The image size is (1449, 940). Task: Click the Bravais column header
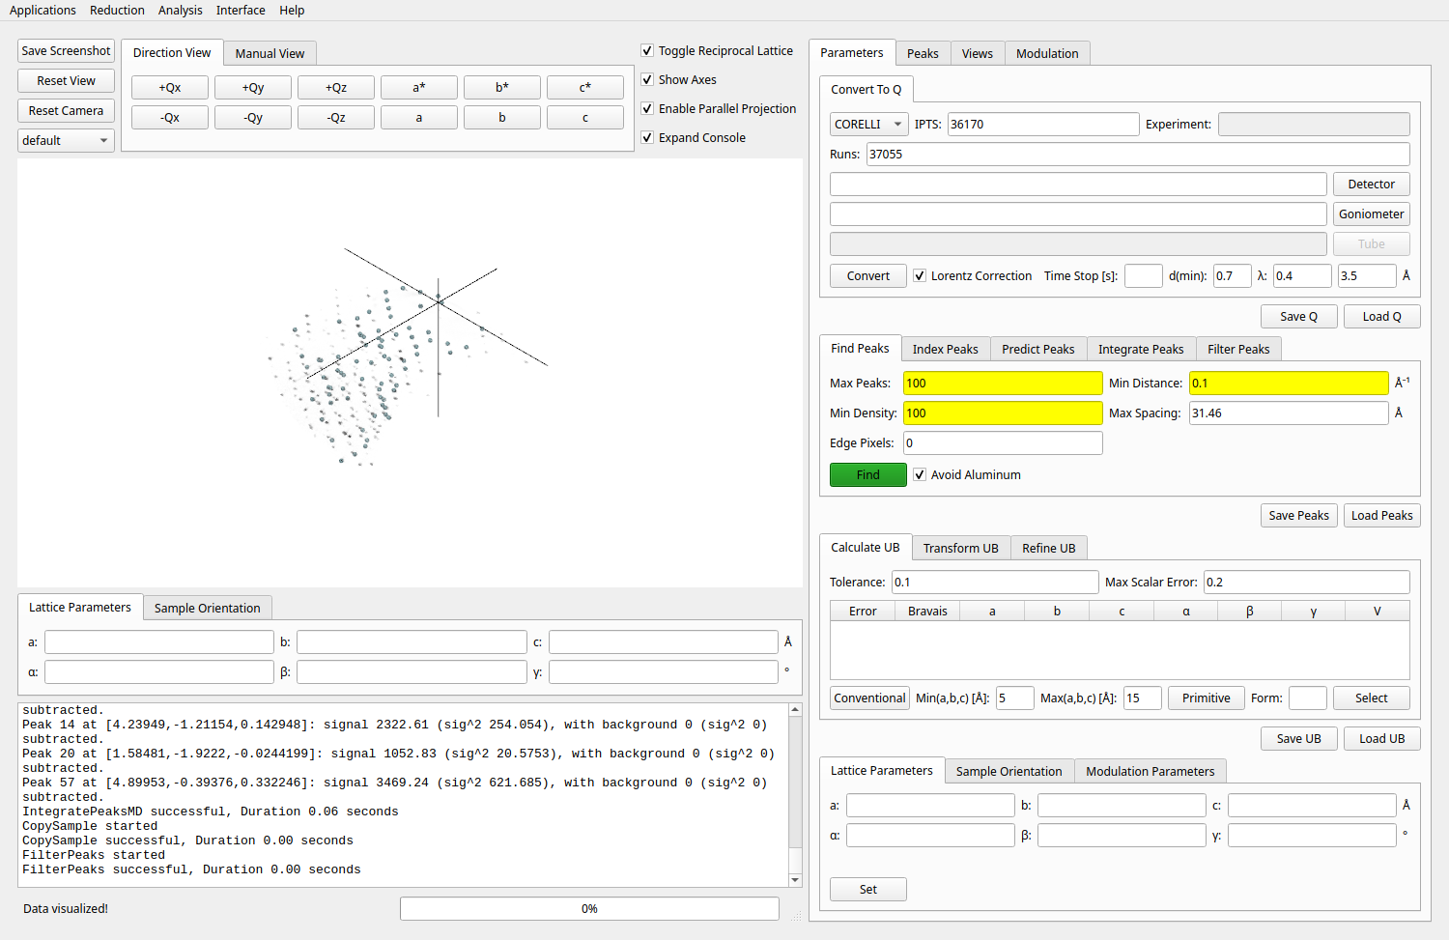pyautogui.click(x=927, y=611)
